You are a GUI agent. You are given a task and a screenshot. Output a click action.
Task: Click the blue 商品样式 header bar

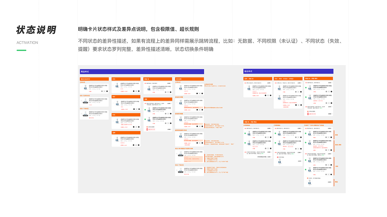[142, 71]
